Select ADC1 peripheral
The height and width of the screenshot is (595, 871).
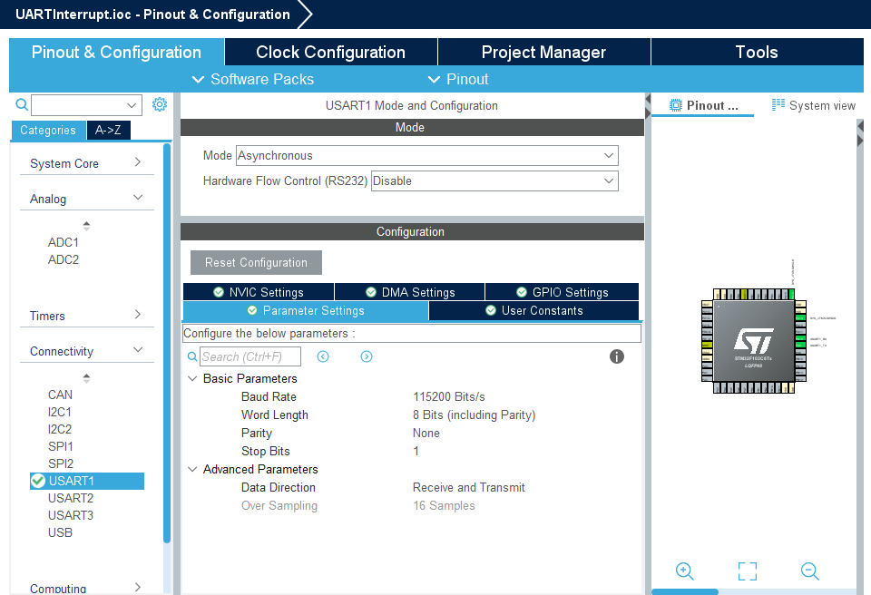tap(64, 242)
